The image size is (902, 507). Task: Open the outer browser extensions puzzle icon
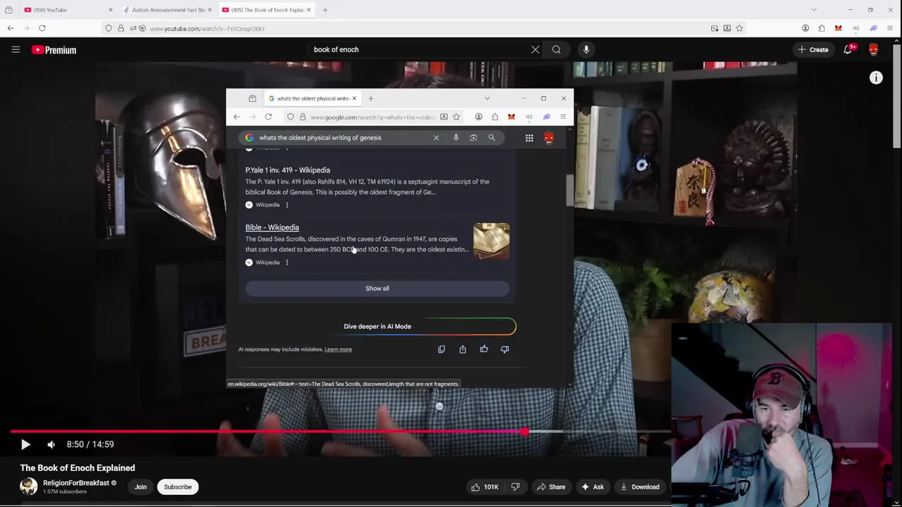pos(822,28)
